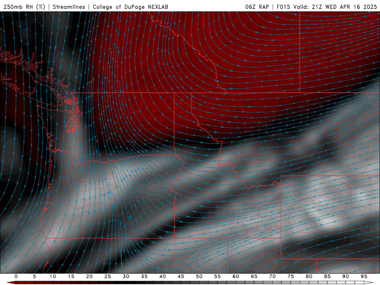The image size is (380, 285).
Task: Click the colorbar tick label "5"
Action: point(34,276)
